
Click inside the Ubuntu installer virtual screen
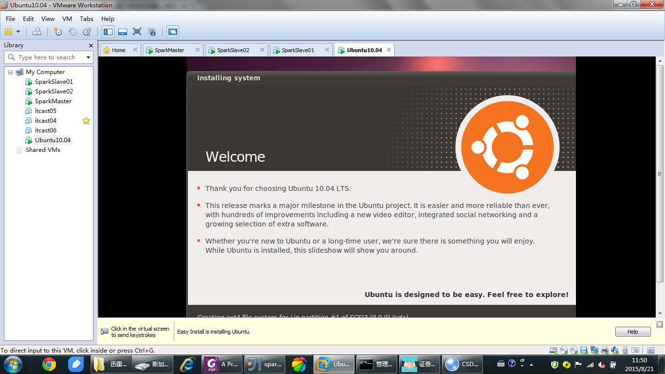381,187
